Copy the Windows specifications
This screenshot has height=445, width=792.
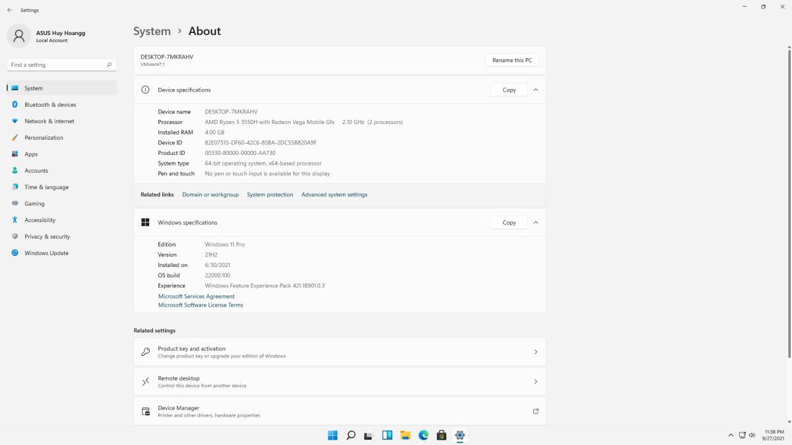point(509,223)
